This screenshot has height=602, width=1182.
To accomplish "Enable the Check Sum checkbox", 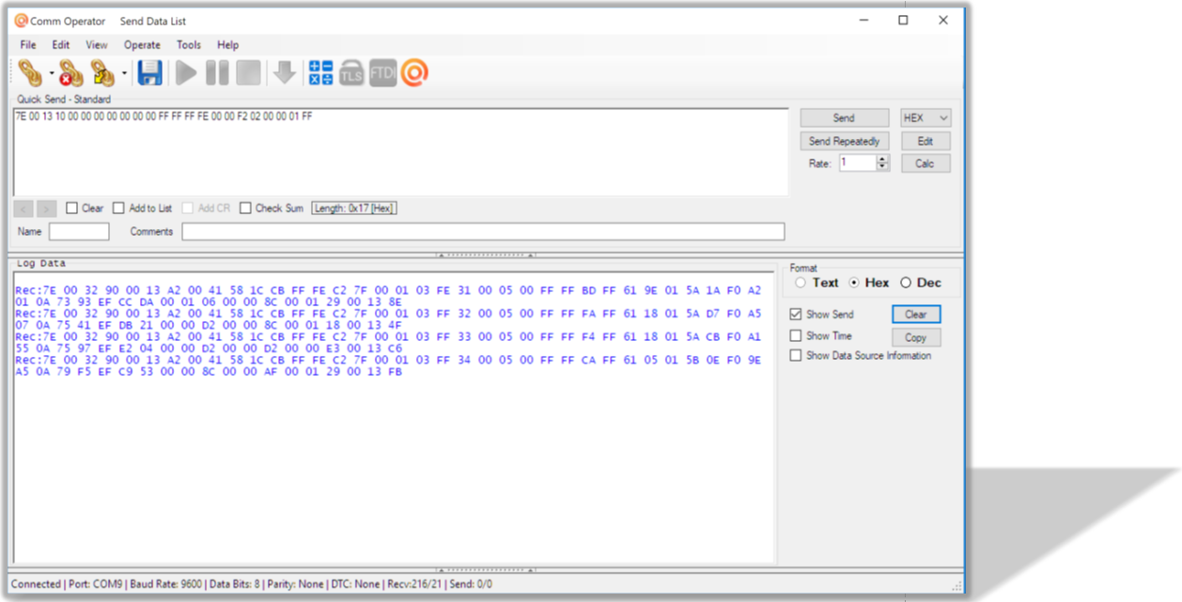I will tap(245, 208).
